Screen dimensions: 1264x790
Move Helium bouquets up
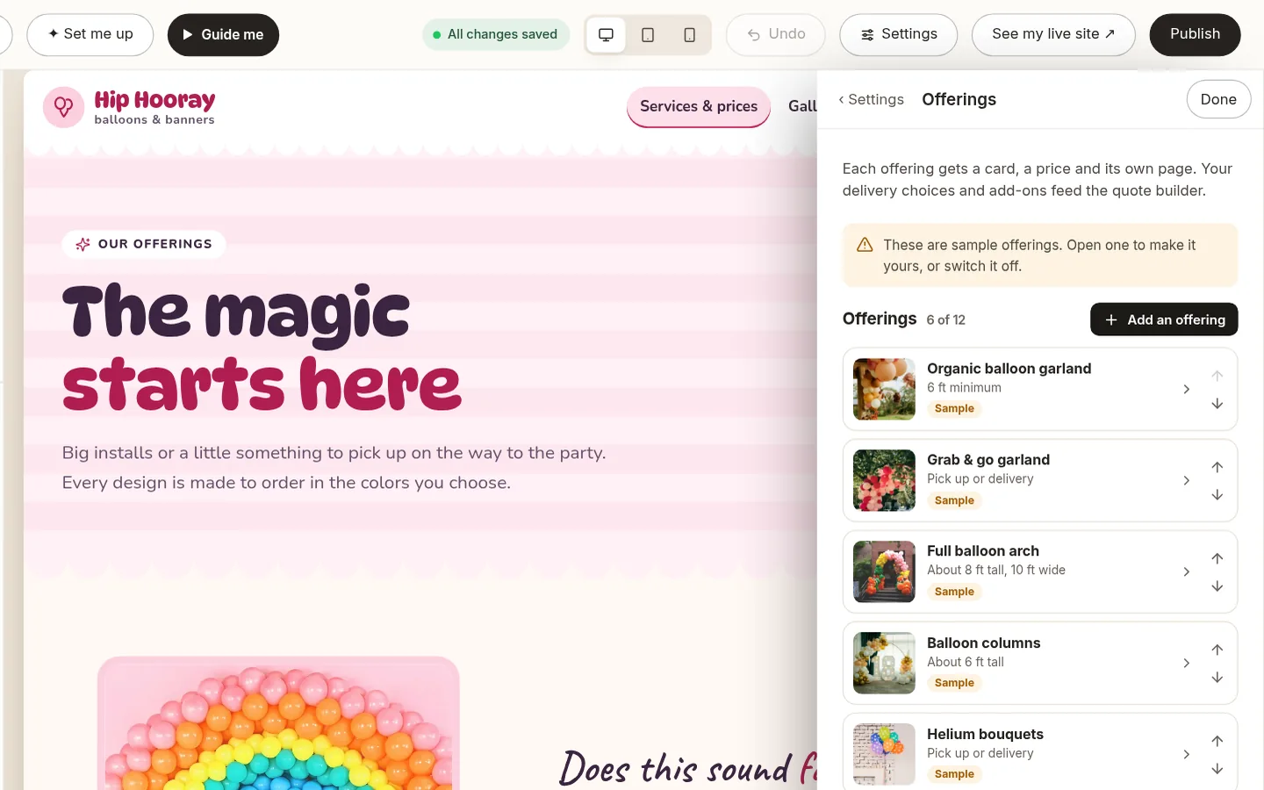tap(1217, 741)
